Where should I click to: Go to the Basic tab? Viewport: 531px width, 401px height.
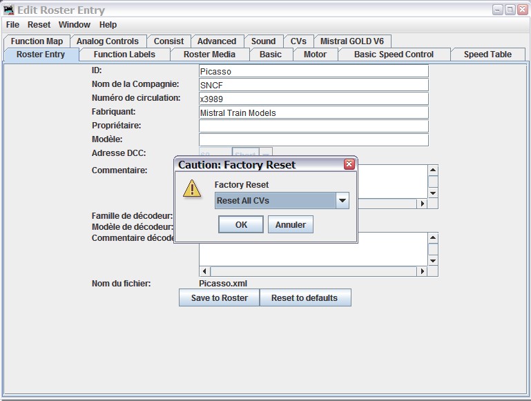(x=271, y=55)
